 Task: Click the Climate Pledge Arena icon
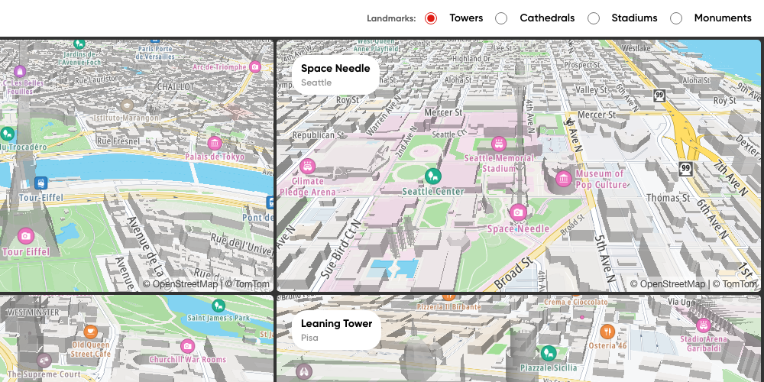[x=307, y=166]
